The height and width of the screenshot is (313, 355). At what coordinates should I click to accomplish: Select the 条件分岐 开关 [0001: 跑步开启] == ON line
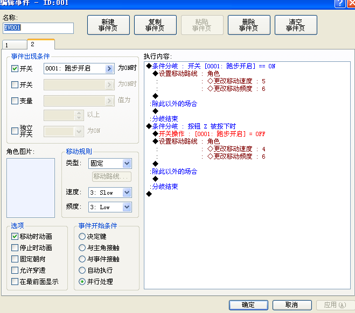211,66
